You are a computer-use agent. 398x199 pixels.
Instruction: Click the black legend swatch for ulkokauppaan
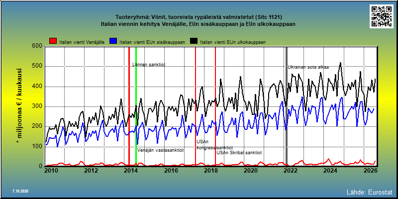[194, 41]
